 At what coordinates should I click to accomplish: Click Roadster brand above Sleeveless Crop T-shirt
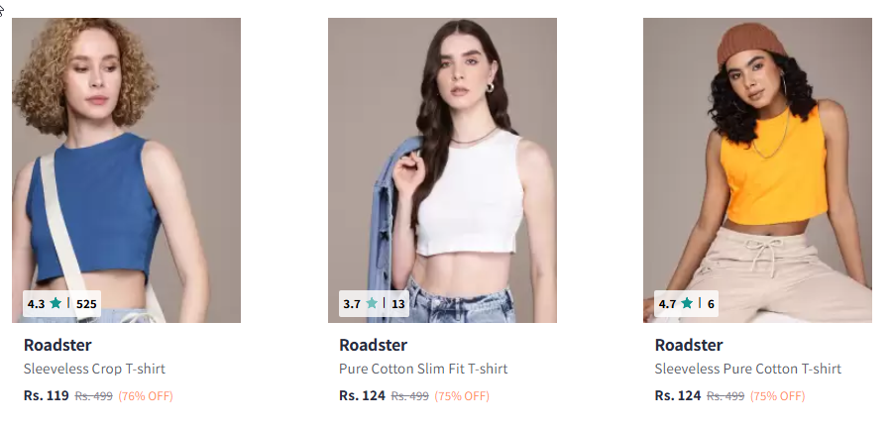pyautogui.click(x=57, y=345)
